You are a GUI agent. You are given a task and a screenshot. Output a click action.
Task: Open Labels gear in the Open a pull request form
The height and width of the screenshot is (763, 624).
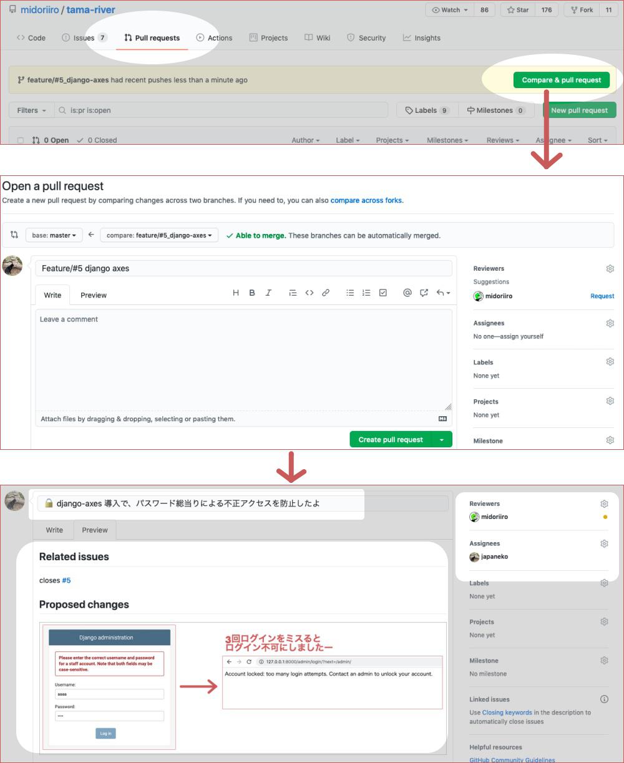(610, 362)
